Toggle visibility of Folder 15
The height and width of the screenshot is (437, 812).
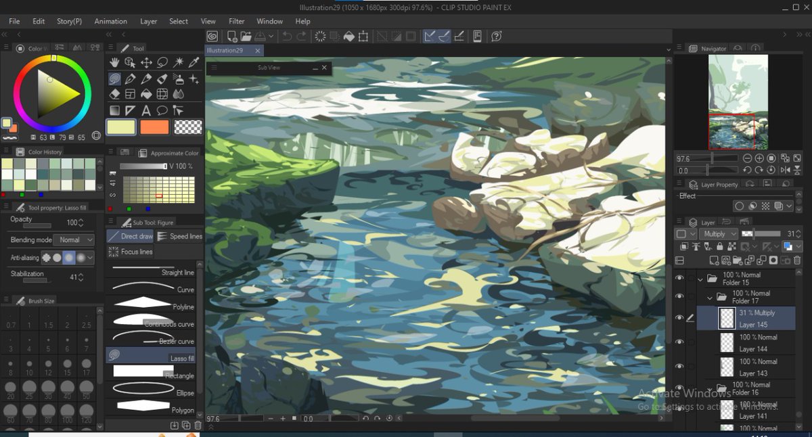[679, 278]
